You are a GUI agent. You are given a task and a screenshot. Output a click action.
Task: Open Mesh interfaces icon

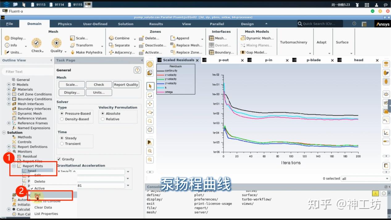tap(211, 38)
